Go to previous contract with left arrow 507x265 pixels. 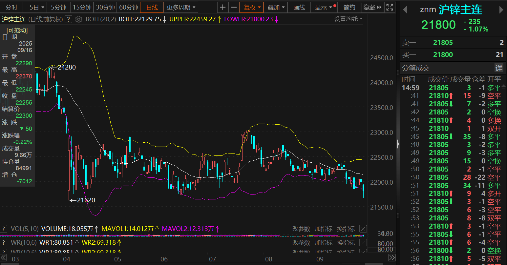(405, 10)
